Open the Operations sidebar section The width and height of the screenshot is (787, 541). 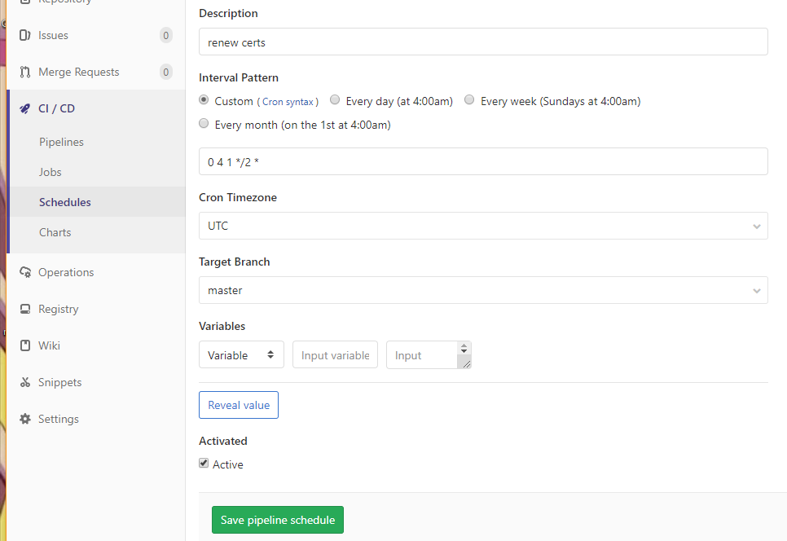click(66, 272)
